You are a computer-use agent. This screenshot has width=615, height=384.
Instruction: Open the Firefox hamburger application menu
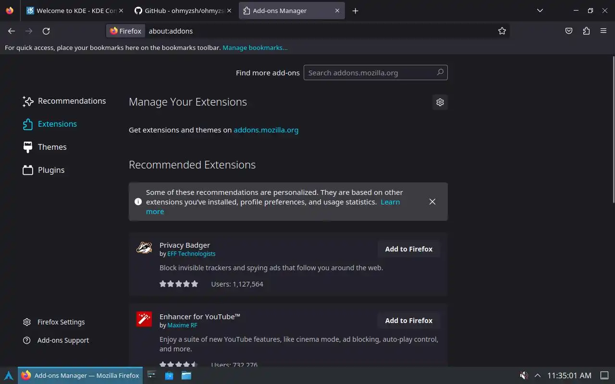tap(603, 31)
